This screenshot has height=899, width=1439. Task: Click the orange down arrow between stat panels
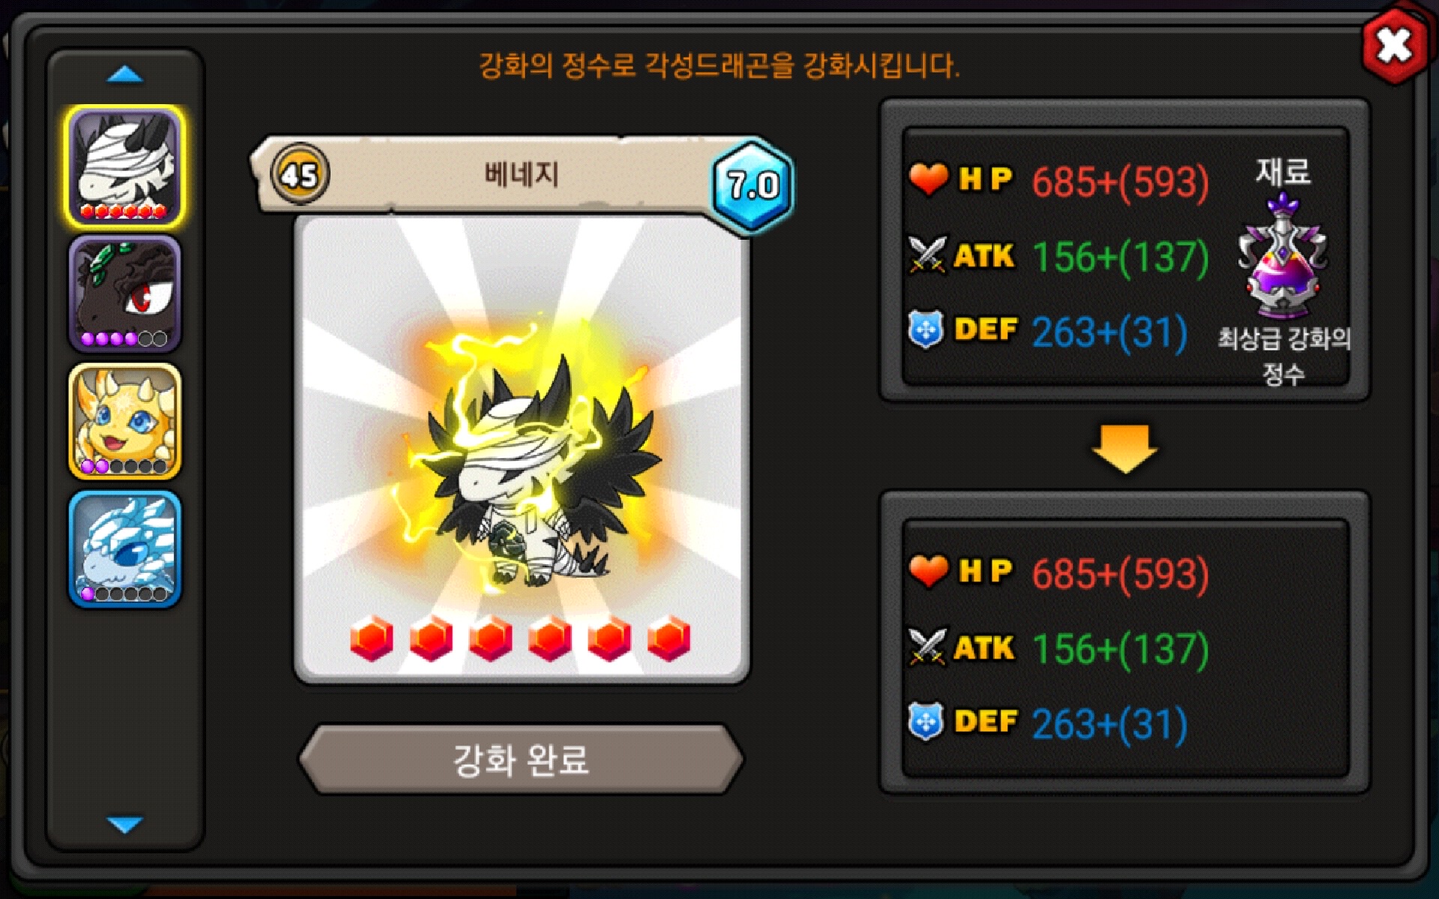1124,449
